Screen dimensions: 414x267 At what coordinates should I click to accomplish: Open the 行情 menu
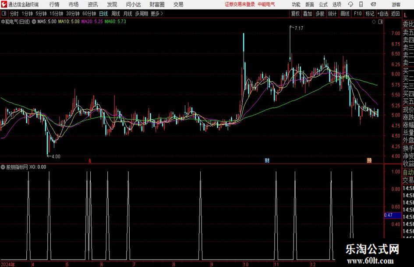pos(54,4)
